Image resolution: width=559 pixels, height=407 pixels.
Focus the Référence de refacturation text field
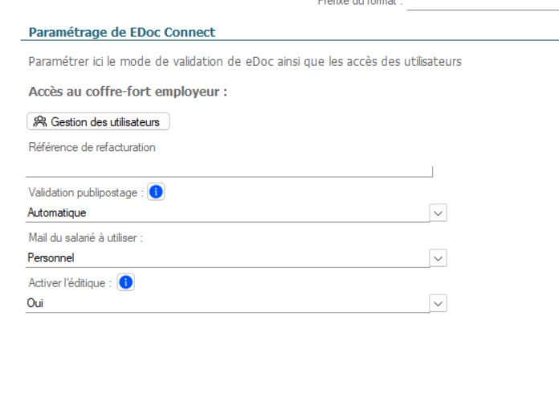[229, 169]
